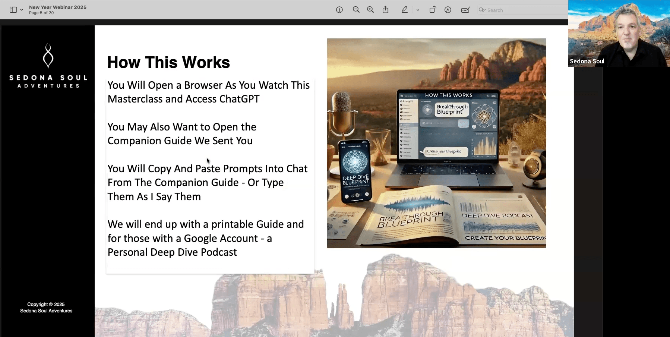Open the document Inspector info icon
The image size is (670, 337).
click(339, 10)
